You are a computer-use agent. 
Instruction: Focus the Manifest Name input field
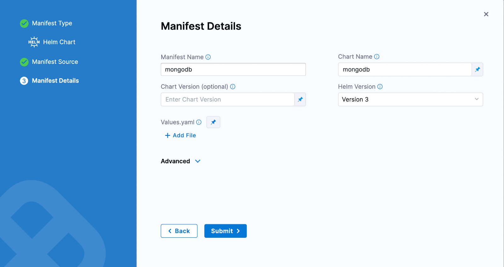tap(233, 70)
